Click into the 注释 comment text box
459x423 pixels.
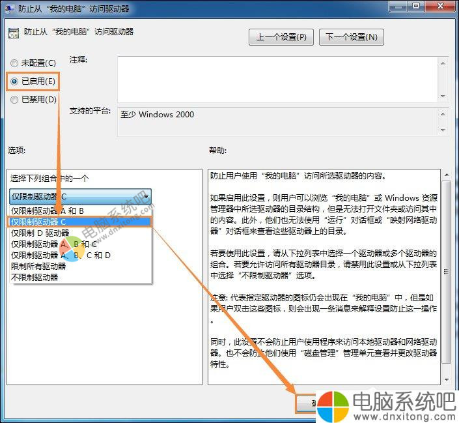click(277, 80)
